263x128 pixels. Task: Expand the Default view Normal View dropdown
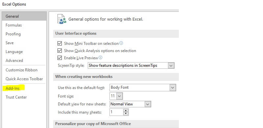pyautogui.click(x=148, y=104)
